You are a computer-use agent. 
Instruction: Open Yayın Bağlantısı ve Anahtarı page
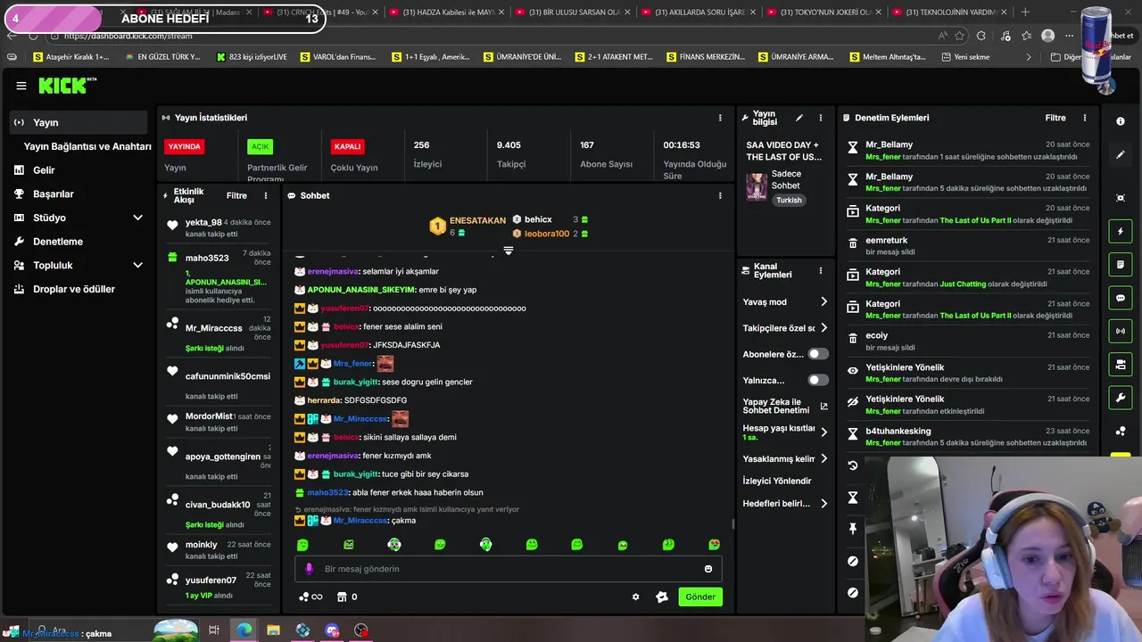[87, 146]
